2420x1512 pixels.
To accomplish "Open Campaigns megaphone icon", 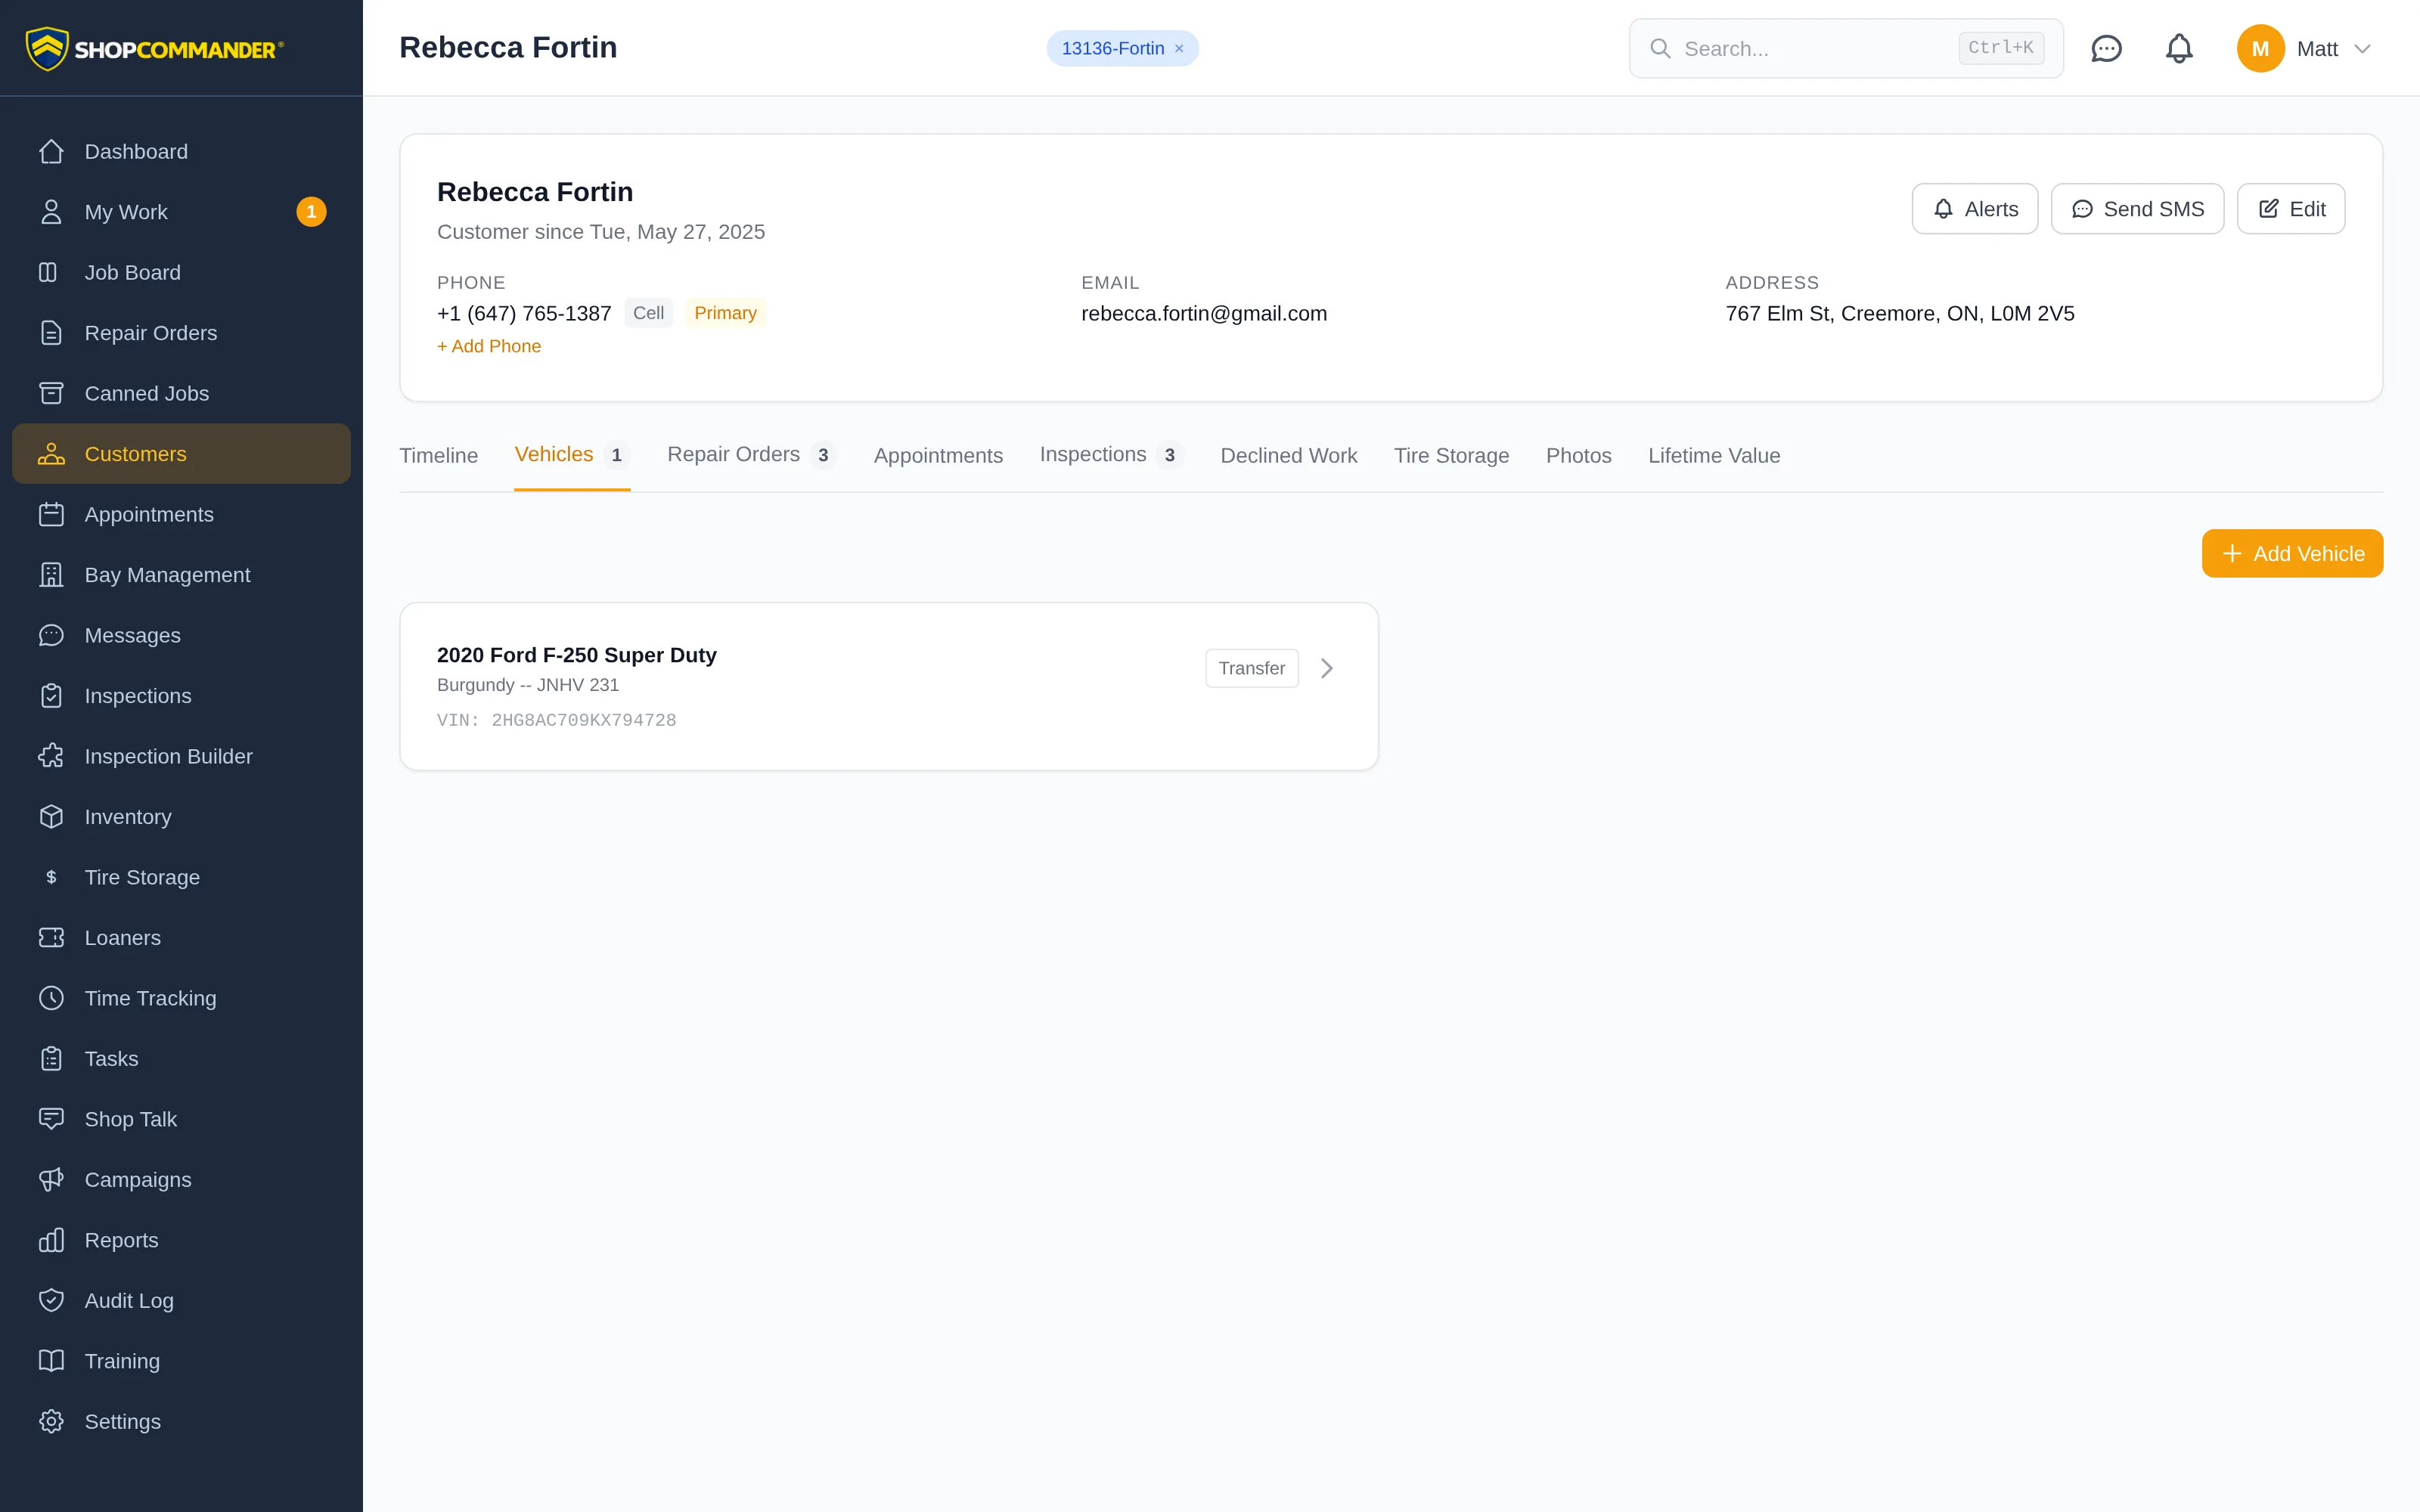I will tap(51, 1180).
